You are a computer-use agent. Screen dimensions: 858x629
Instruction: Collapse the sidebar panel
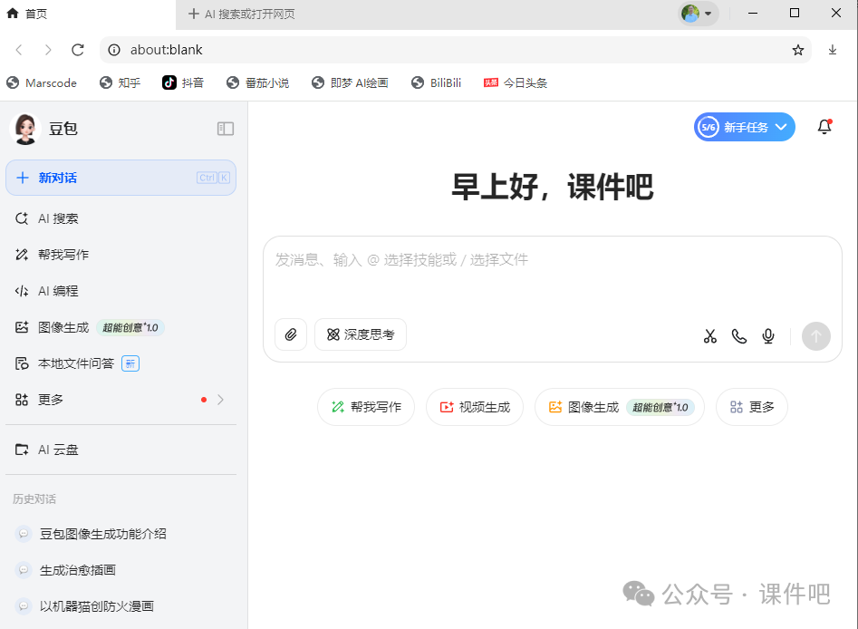pos(225,129)
